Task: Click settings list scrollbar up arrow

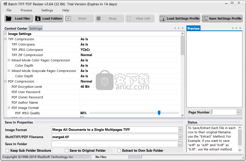Action: [182, 33]
